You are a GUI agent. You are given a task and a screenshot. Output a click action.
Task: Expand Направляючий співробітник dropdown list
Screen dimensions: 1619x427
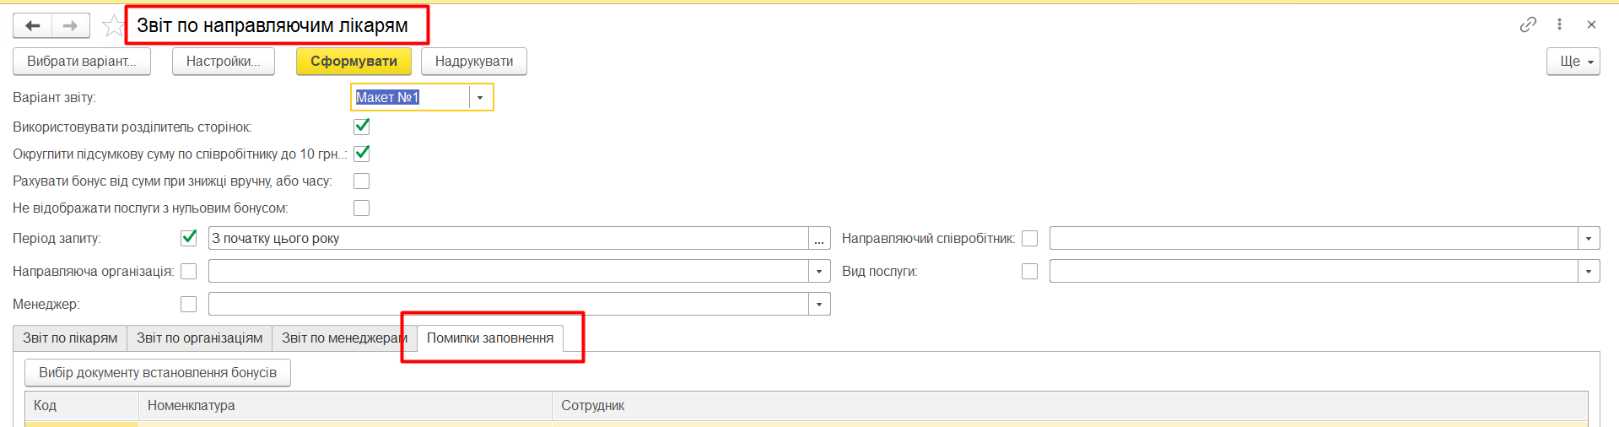(x=1589, y=239)
